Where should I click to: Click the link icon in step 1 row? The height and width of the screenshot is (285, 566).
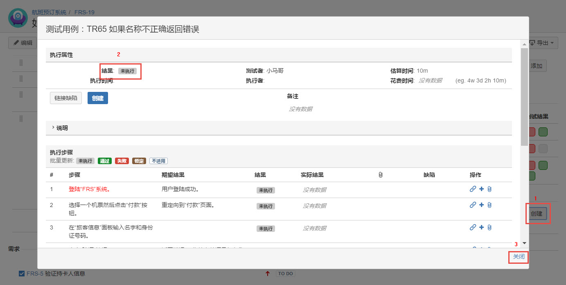tap(473, 189)
